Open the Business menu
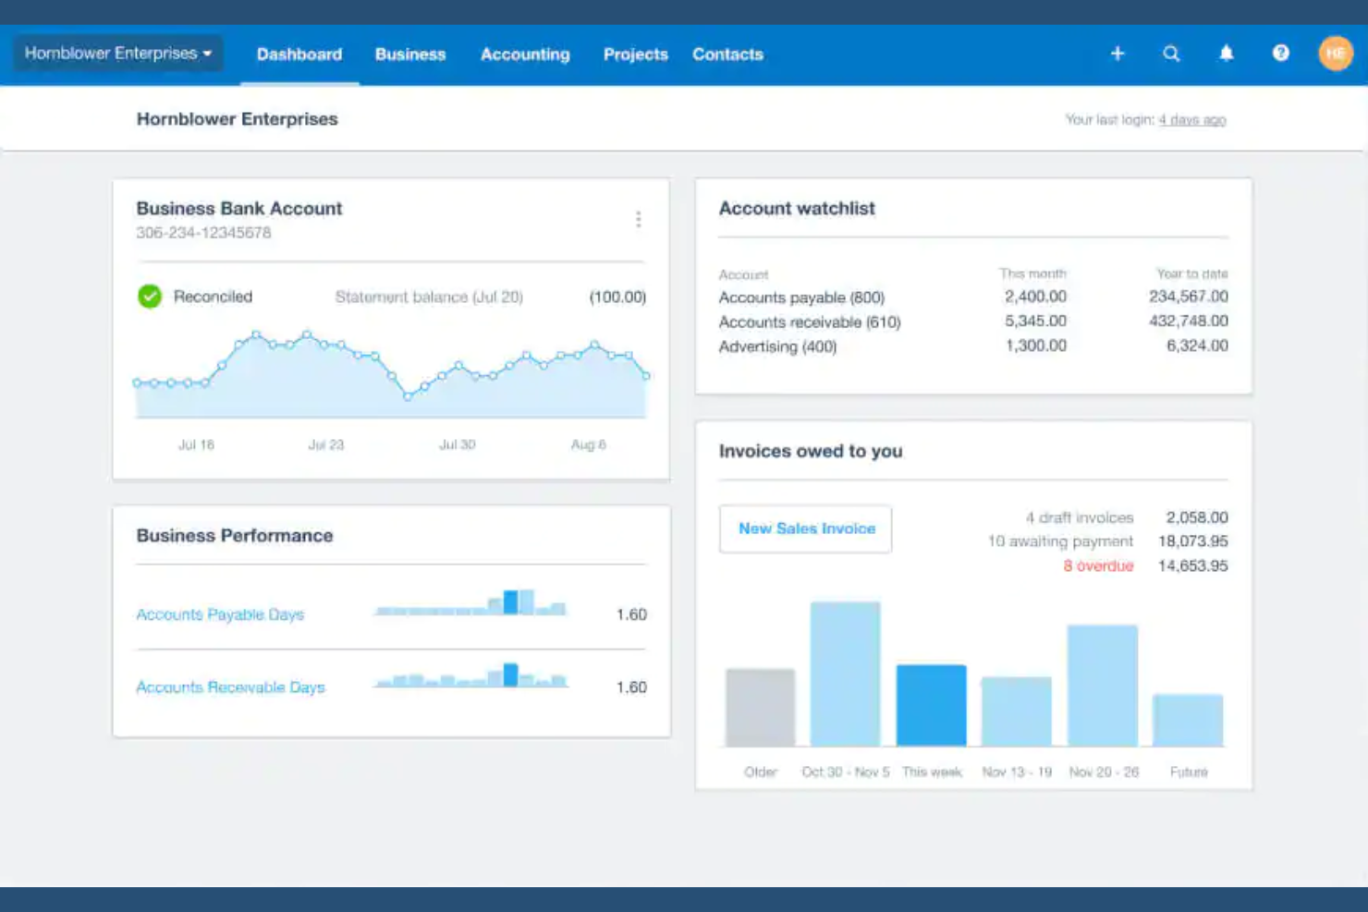The image size is (1368, 912). pyautogui.click(x=409, y=55)
